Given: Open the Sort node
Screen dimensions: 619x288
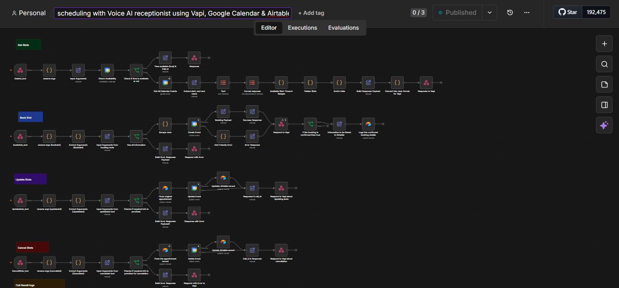Looking at the screenshot, I should (x=223, y=83).
